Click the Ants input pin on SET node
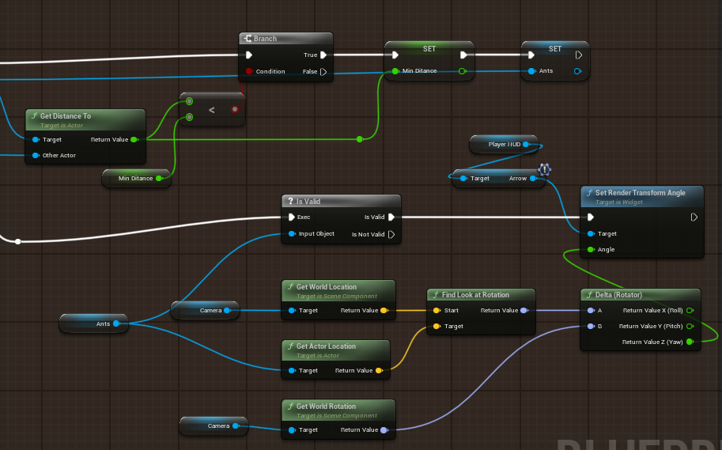 click(x=532, y=71)
